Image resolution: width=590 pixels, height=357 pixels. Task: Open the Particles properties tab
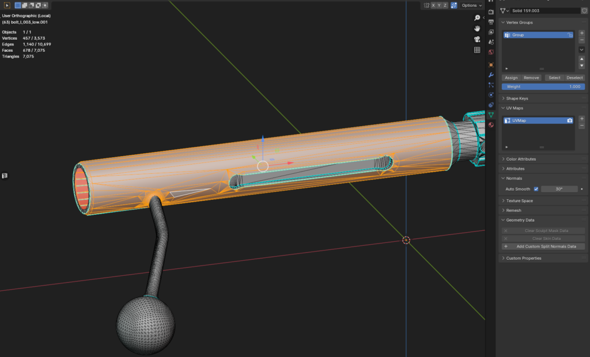click(491, 85)
